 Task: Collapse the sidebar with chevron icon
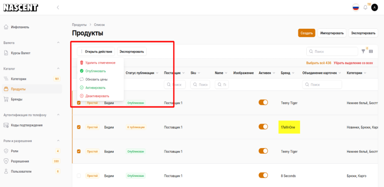coord(58,7)
